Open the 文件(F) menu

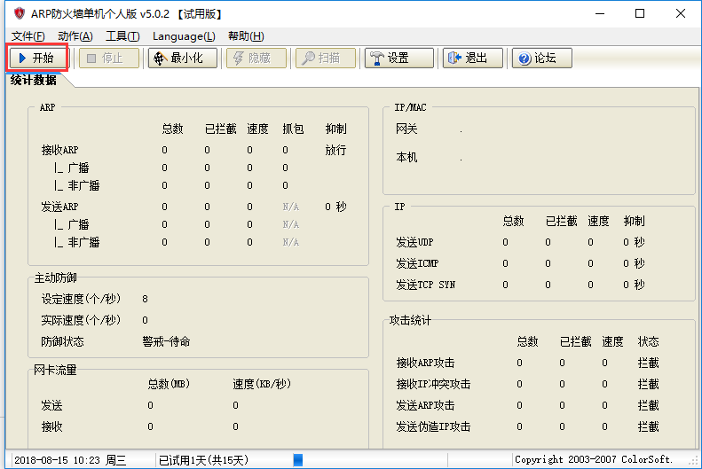(28, 36)
